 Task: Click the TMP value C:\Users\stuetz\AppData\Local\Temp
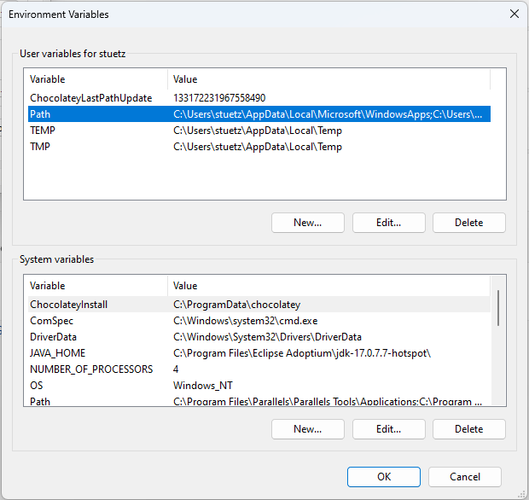(x=258, y=147)
